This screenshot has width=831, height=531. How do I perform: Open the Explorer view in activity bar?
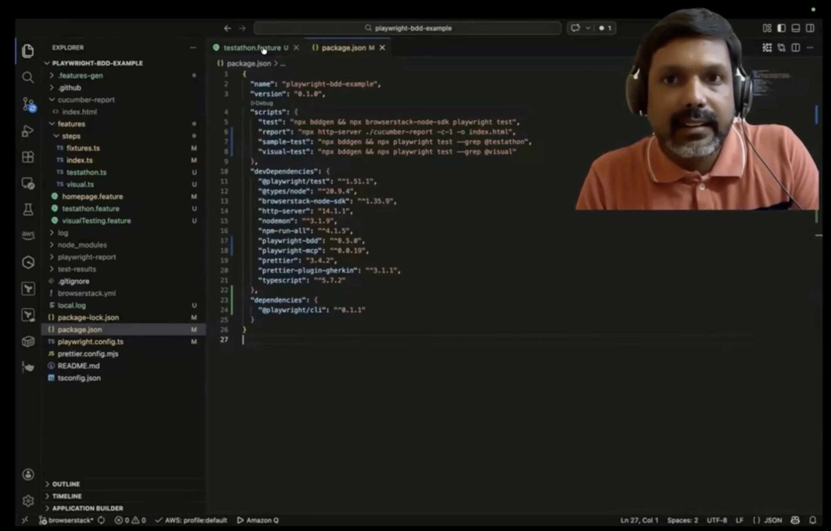point(28,51)
